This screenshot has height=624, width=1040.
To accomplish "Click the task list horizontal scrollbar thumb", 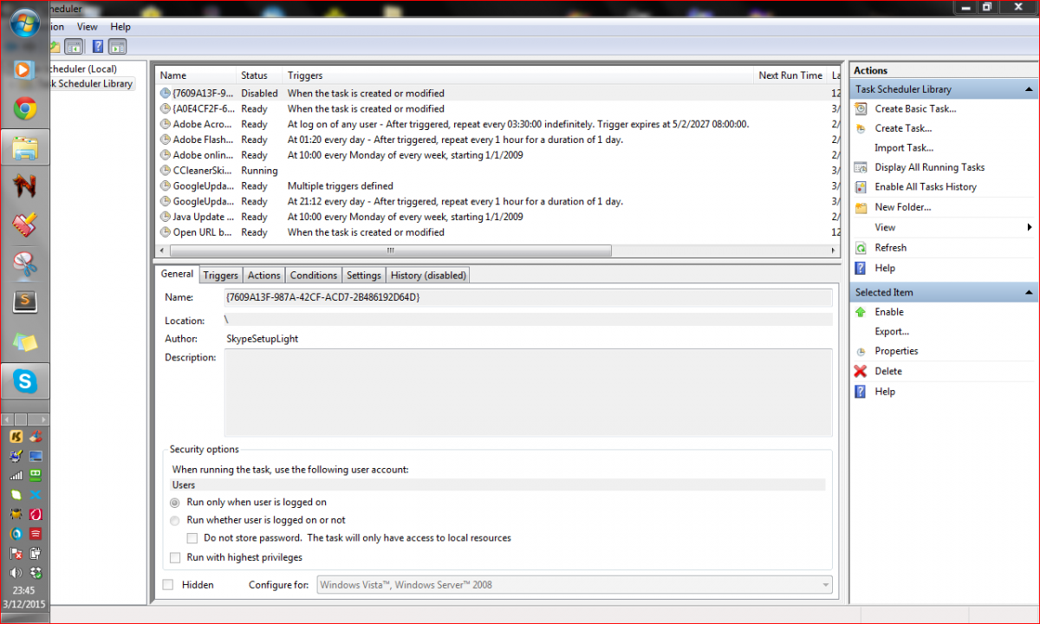I will point(390,250).
